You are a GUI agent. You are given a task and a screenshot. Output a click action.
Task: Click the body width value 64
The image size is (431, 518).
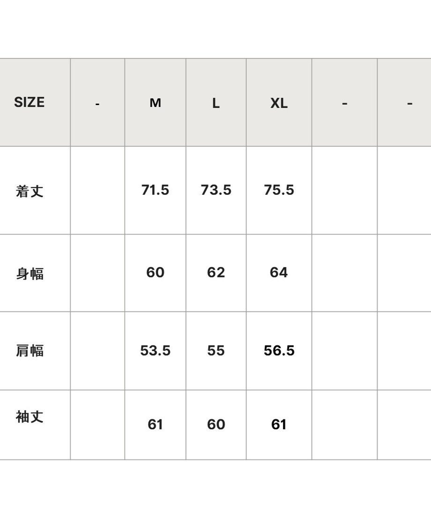279,273
